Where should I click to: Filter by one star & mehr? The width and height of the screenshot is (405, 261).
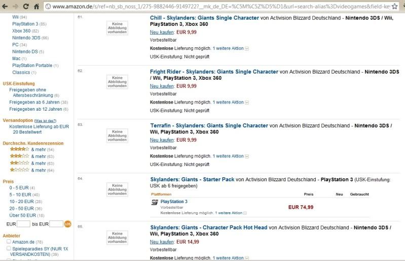point(32,170)
